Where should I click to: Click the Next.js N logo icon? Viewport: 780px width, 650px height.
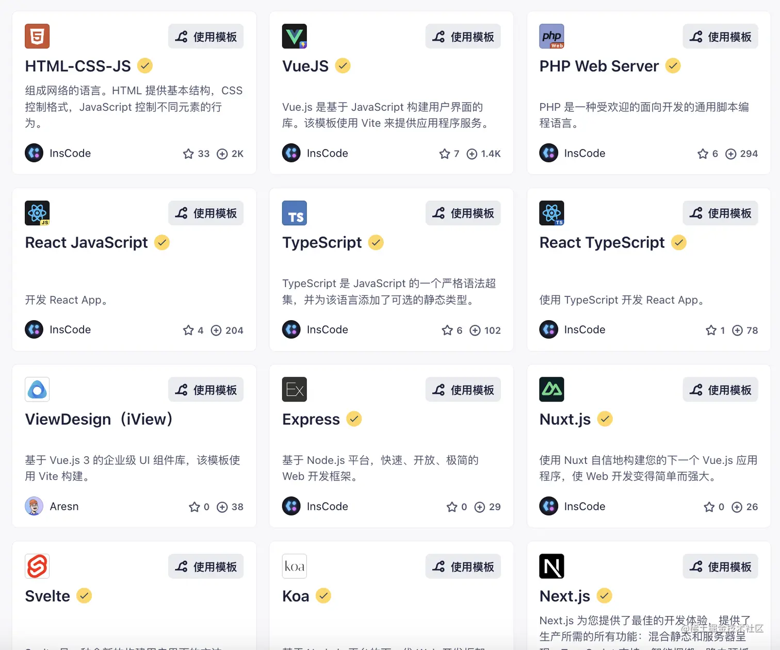click(551, 566)
